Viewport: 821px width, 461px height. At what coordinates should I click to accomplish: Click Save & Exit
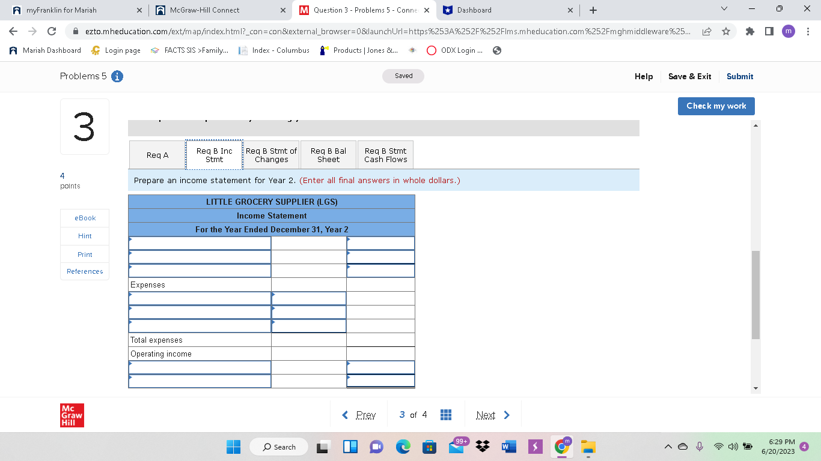tap(690, 76)
